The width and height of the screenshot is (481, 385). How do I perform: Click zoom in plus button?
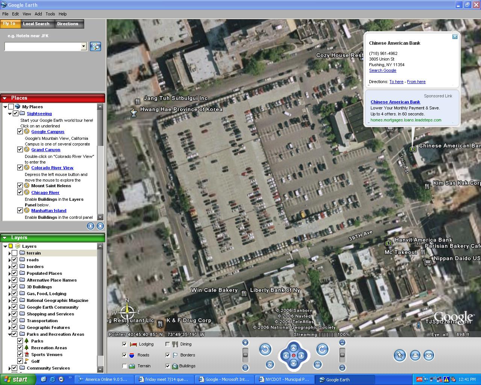click(245, 343)
